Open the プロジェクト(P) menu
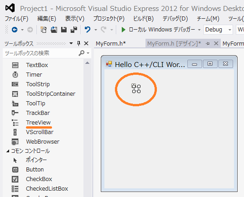244x197 pixels. click(x=109, y=19)
